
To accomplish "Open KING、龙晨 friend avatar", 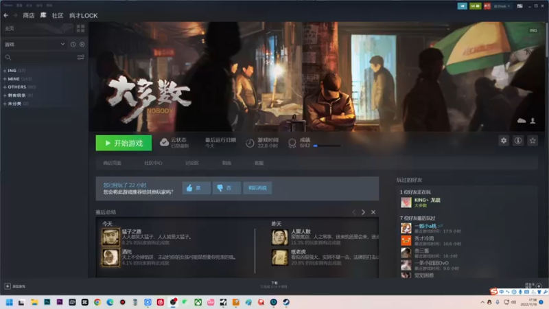I will [406, 202].
